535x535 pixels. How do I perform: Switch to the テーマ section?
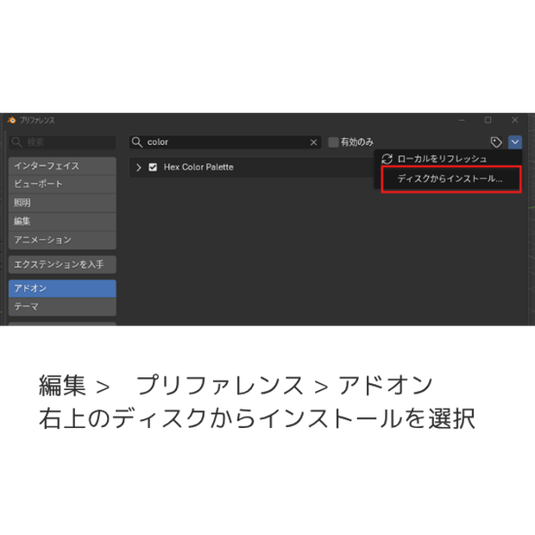click(62, 306)
